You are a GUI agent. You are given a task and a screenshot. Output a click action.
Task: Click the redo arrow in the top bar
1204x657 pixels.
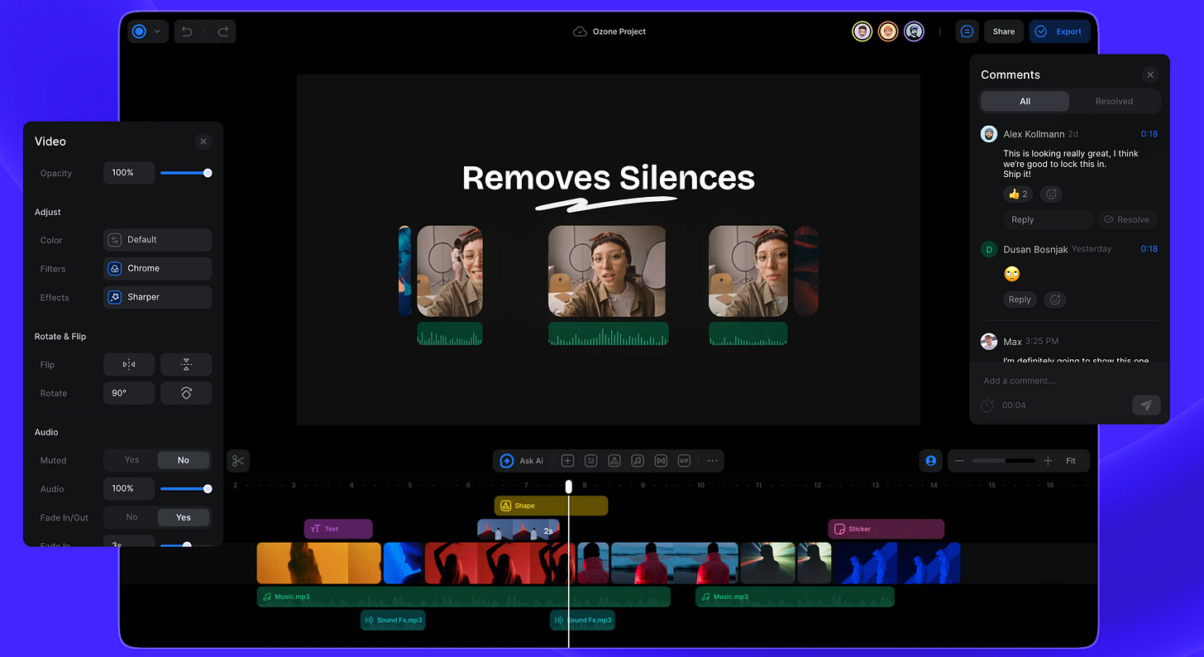222,31
